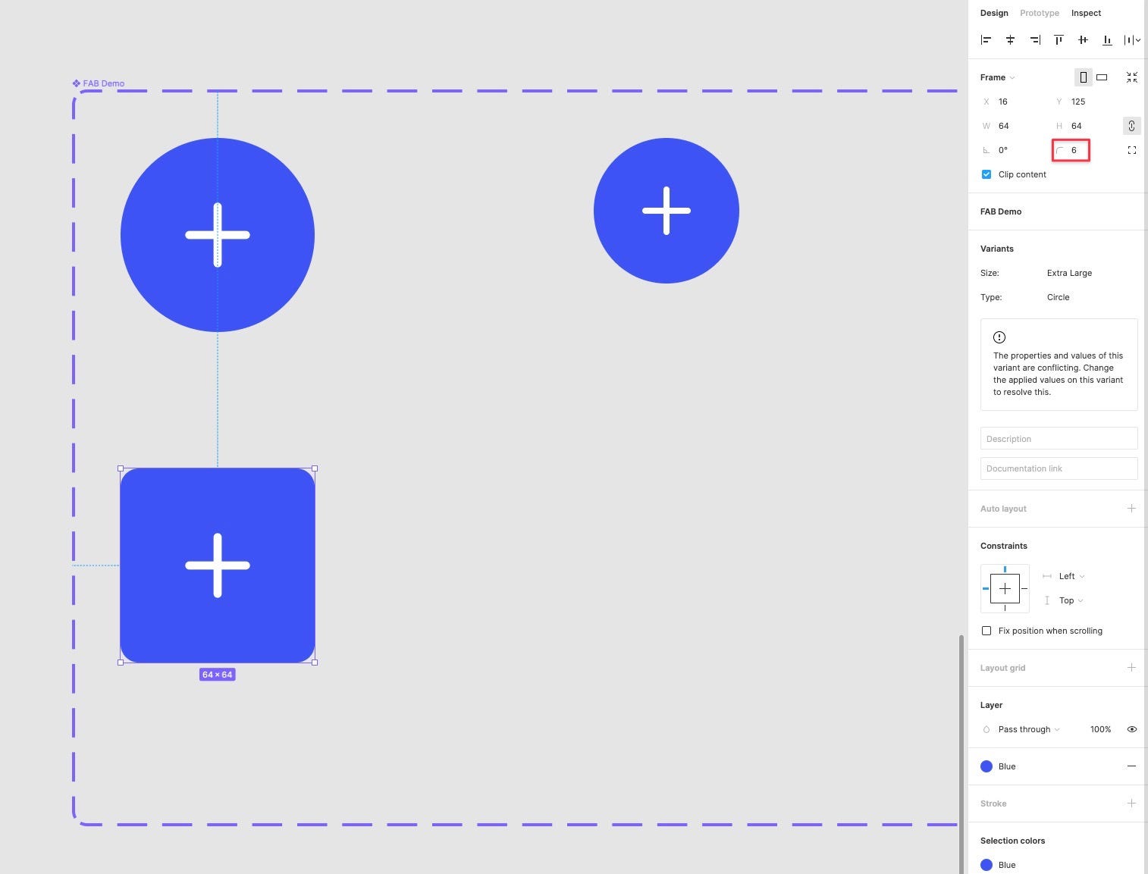Switch to the Design tab
This screenshot has width=1148, height=874.
(x=994, y=13)
